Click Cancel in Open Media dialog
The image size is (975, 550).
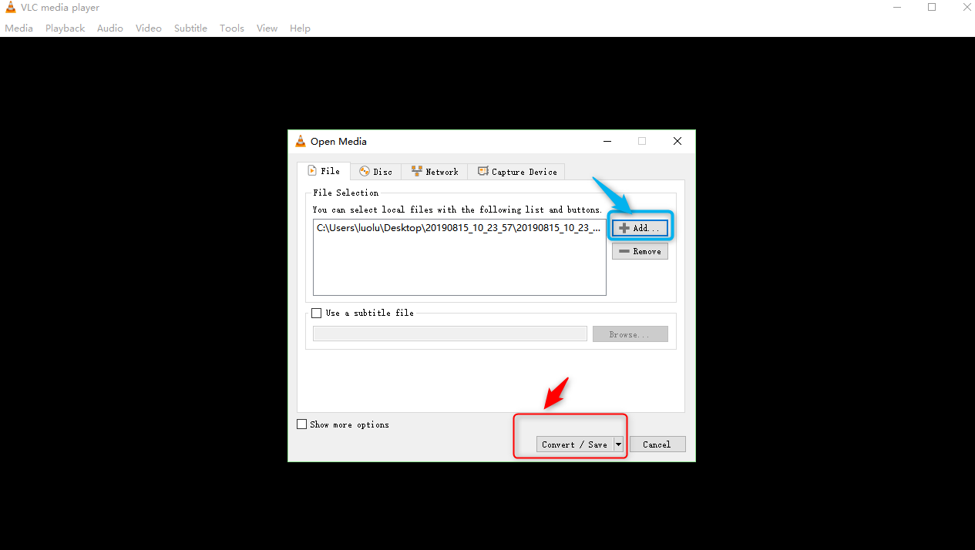(657, 444)
